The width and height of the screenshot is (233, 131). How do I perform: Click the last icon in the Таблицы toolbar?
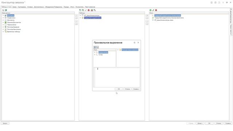[95, 10]
